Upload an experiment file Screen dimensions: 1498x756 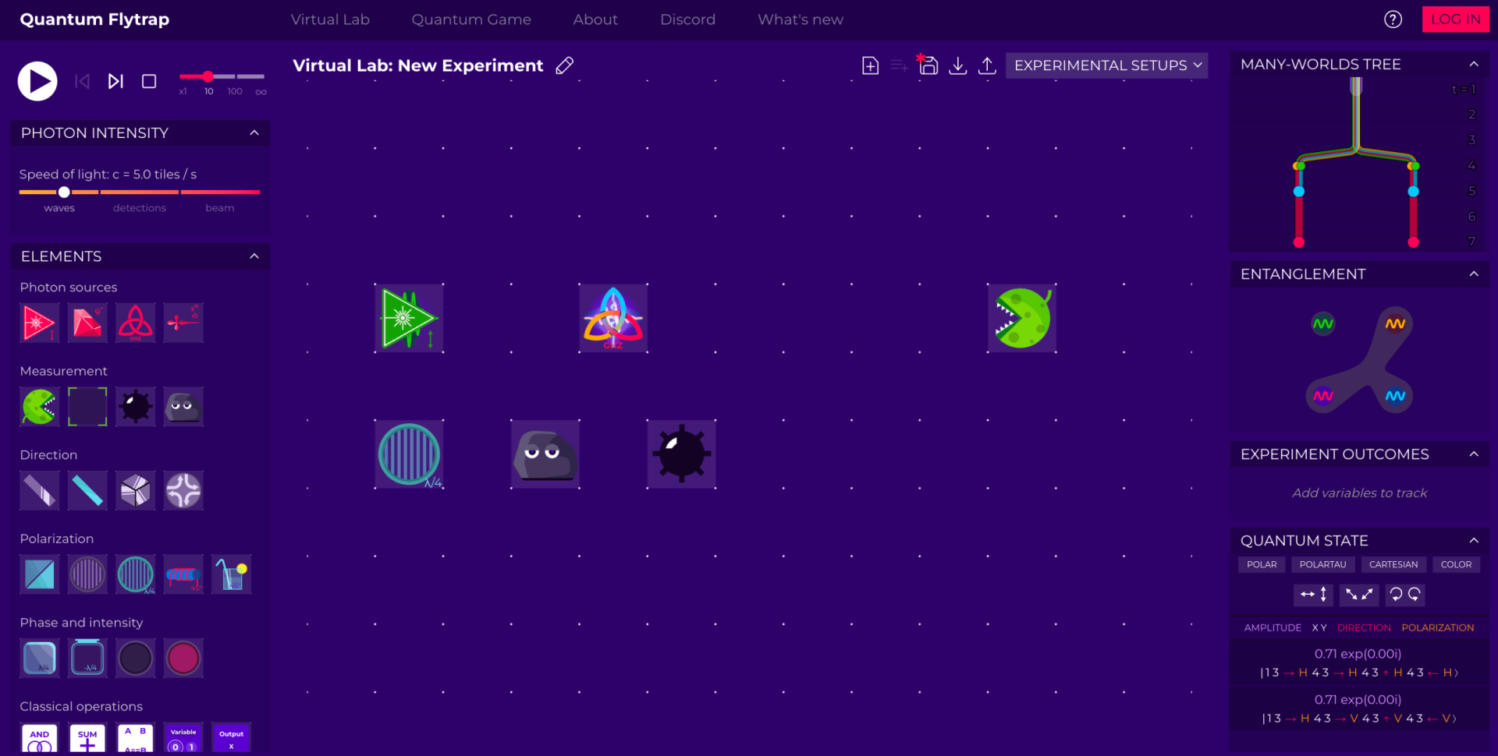click(x=987, y=65)
